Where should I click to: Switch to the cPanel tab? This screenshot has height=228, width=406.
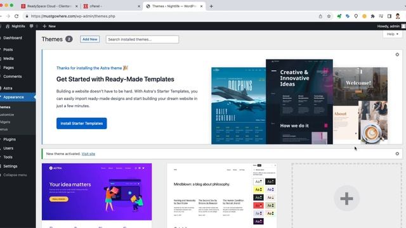pos(112,6)
